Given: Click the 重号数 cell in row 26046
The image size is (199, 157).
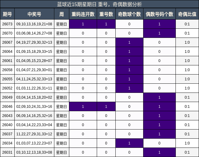Looking at the screenshot, I should [106, 106].
